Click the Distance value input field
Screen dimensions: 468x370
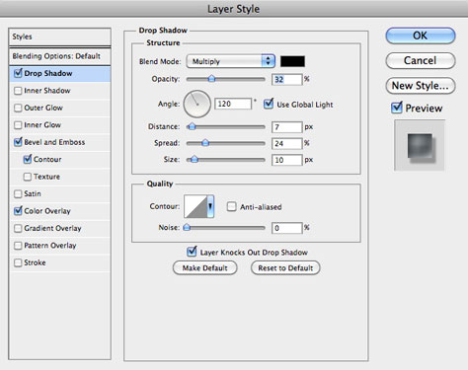[x=286, y=127]
